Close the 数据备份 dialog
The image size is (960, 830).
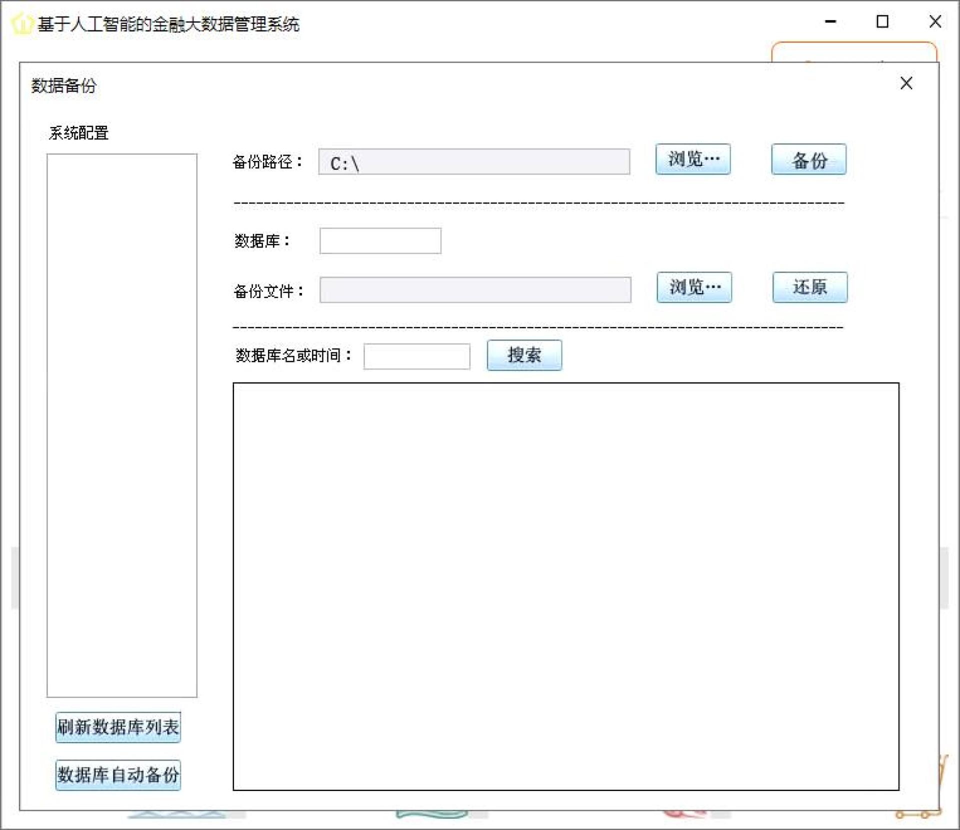[906, 83]
